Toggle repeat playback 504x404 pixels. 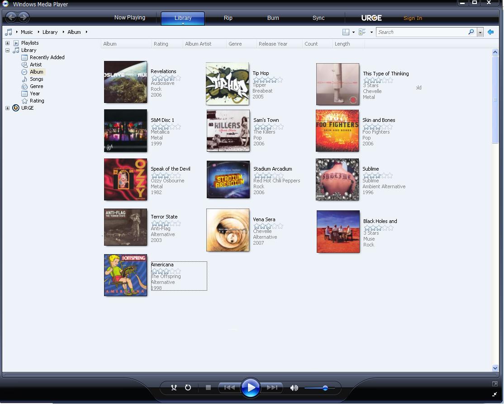(x=188, y=387)
